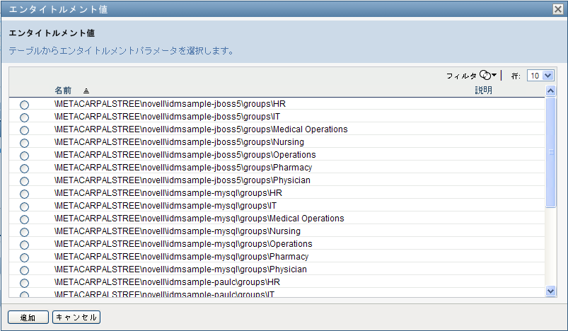Select radio for paulc groups\HR
Viewport: 568px width, 331px height.
pyautogui.click(x=25, y=283)
